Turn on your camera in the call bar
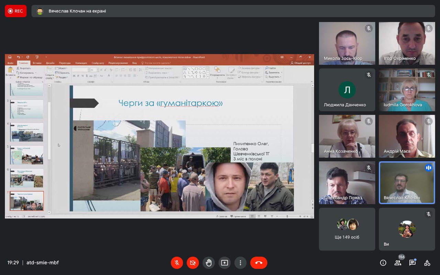This screenshot has height=275, width=440. point(193,263)
